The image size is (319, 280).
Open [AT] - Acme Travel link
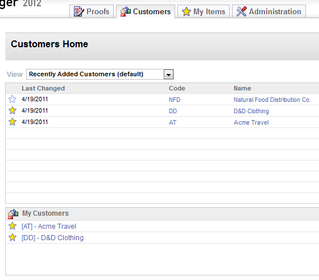click(x=49, y=227)
